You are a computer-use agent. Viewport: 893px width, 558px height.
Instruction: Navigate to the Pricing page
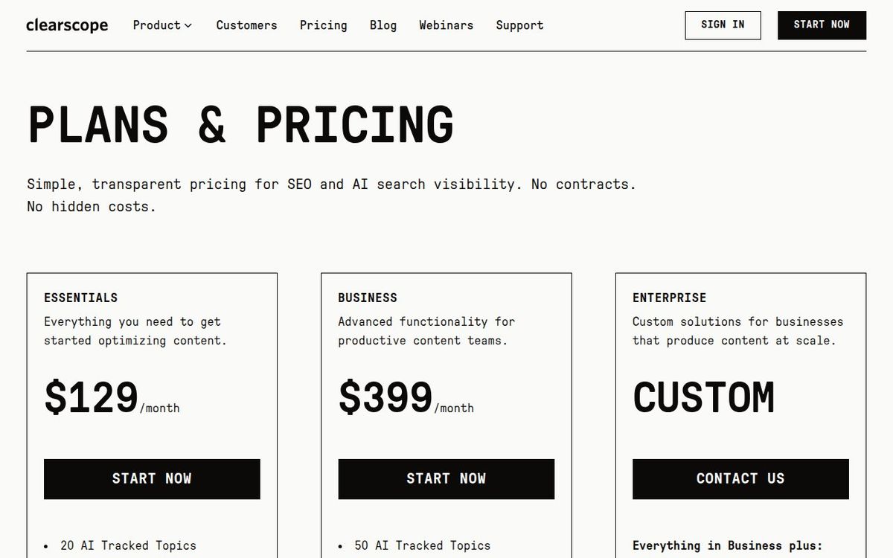(323, 25)
